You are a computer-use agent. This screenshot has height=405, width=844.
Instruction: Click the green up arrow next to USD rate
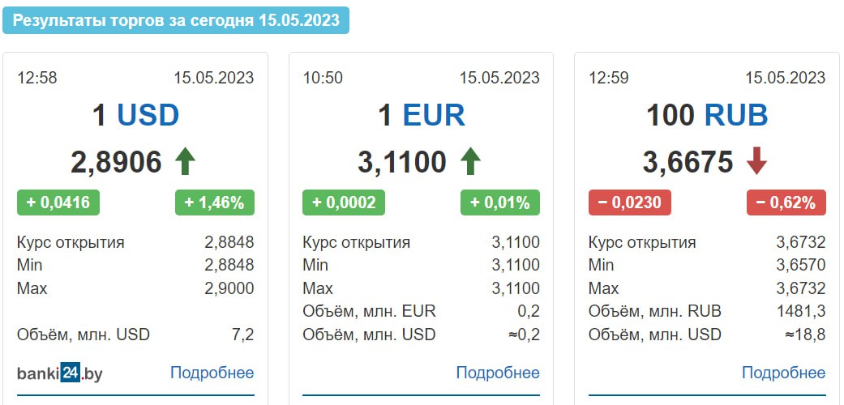click(x=185, y=161)
